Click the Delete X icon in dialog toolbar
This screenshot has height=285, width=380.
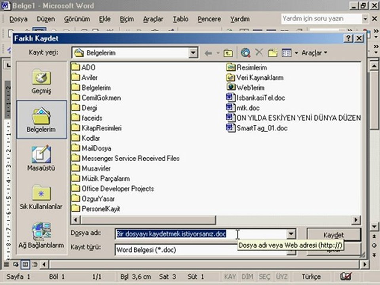coord(259,52)
